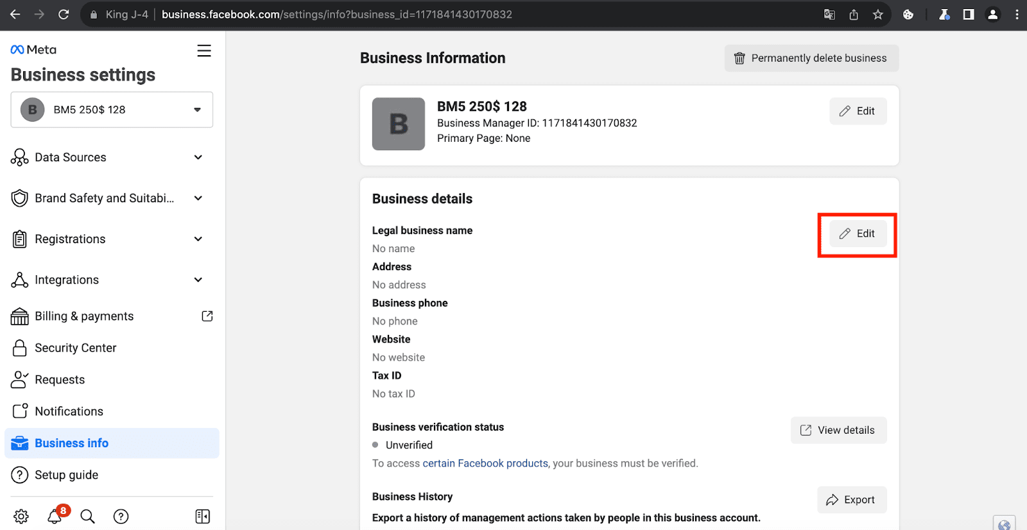
Task: Click Brand Safety shield icon
Action: (20, 198)
